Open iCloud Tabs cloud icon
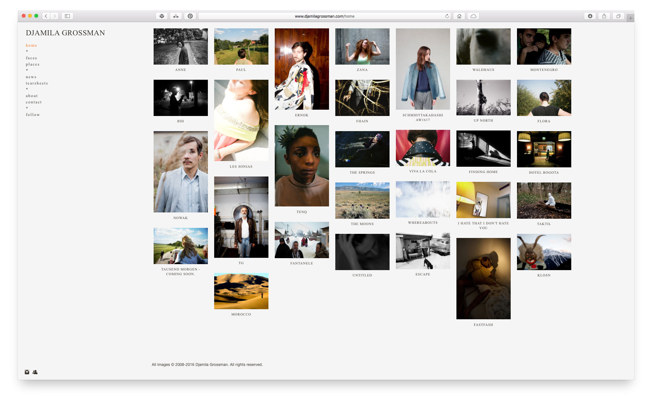Image resolution: width=652 pixels, height=405 pixels. coord(473,16)
